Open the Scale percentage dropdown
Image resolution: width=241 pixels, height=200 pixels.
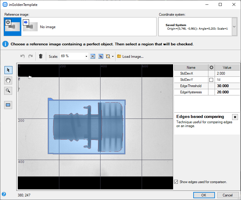click(86, 56)
